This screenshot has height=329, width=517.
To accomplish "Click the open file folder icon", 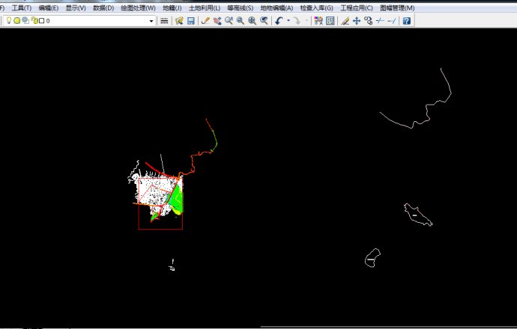I will click(x=180, y=21).
